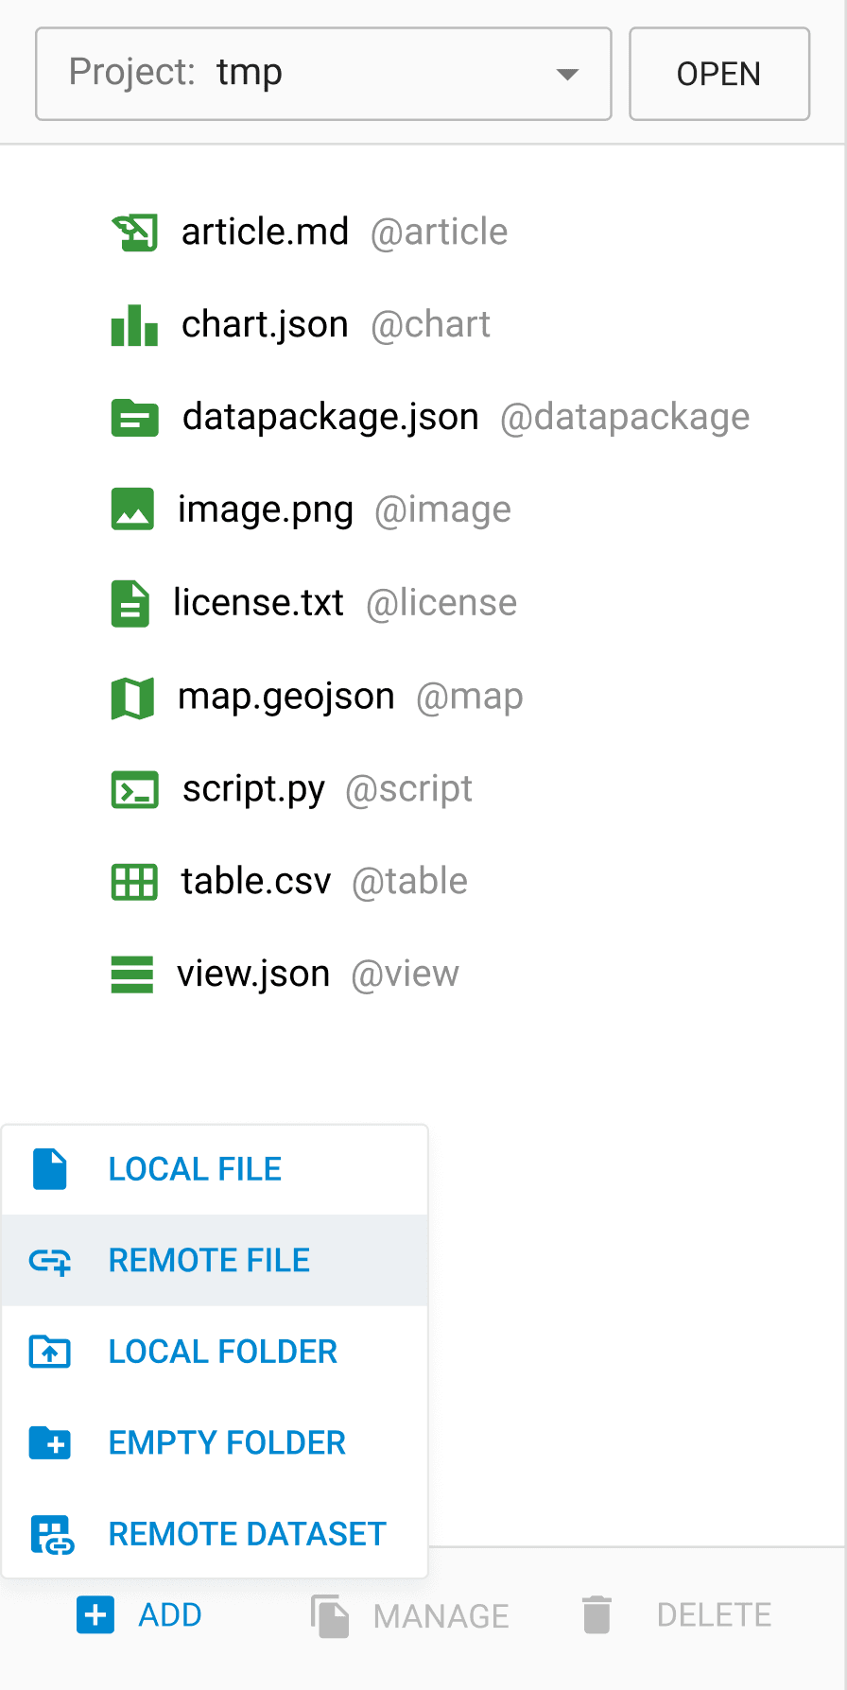Open the table.csv file entry
847x1690 pixels.
pyautogui.click(x=290, y=882)
